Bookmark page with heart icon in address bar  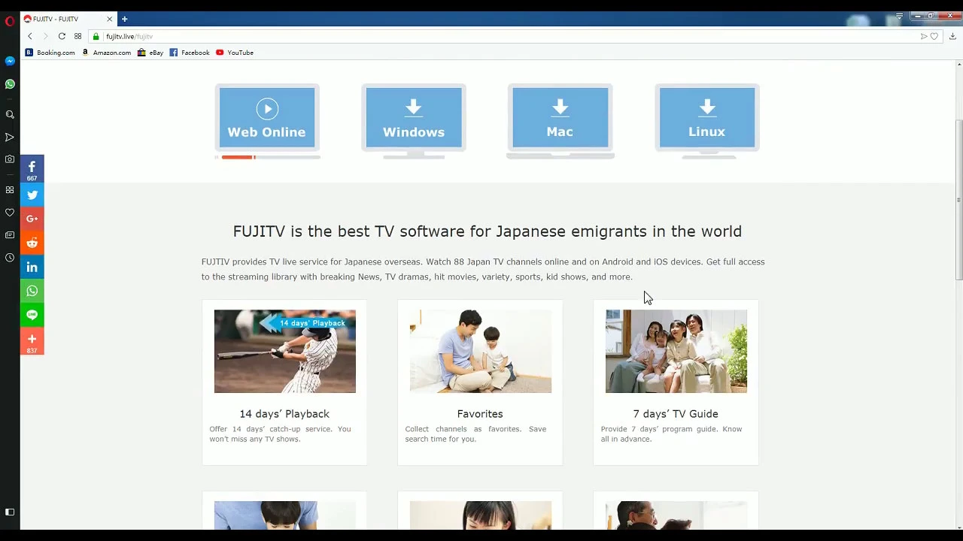934,36
